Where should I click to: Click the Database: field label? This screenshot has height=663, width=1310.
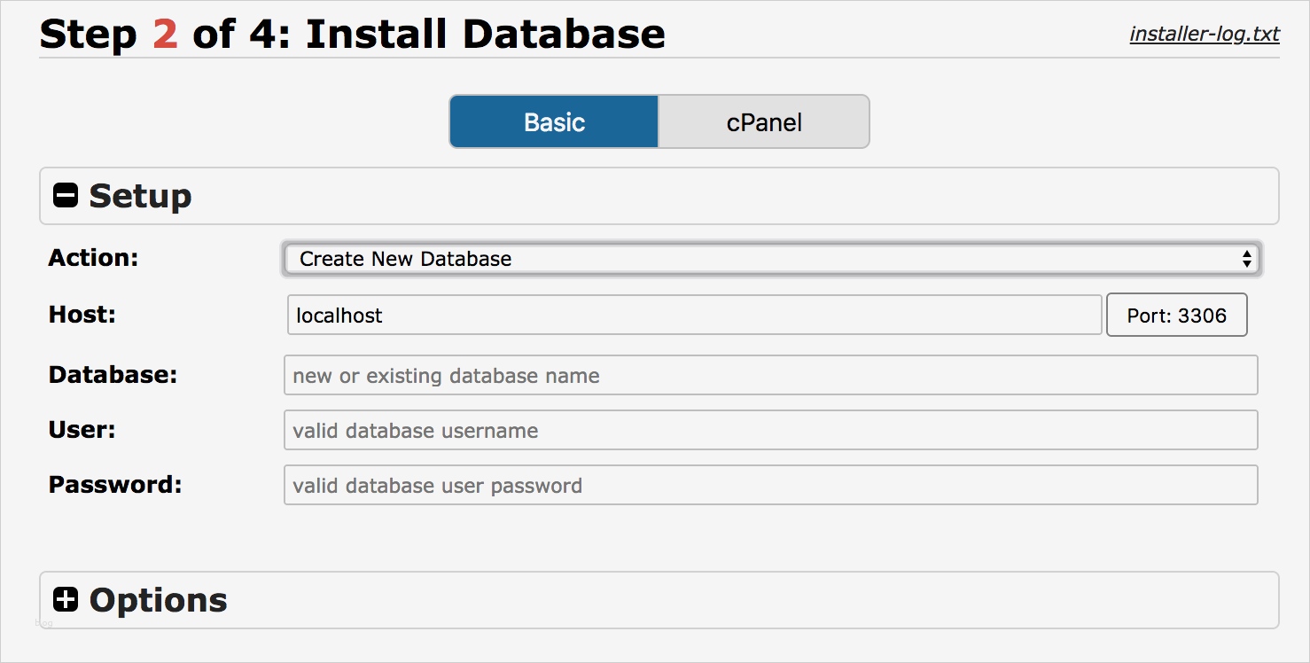pos(113,375)
